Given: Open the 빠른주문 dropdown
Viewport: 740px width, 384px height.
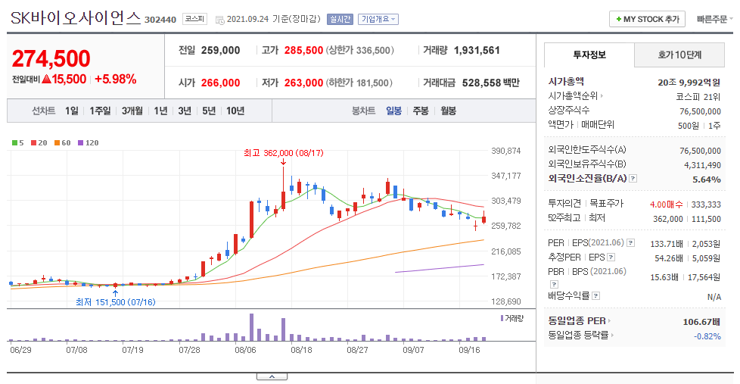Looking at the screenshot, I should [x=714, y=20].
